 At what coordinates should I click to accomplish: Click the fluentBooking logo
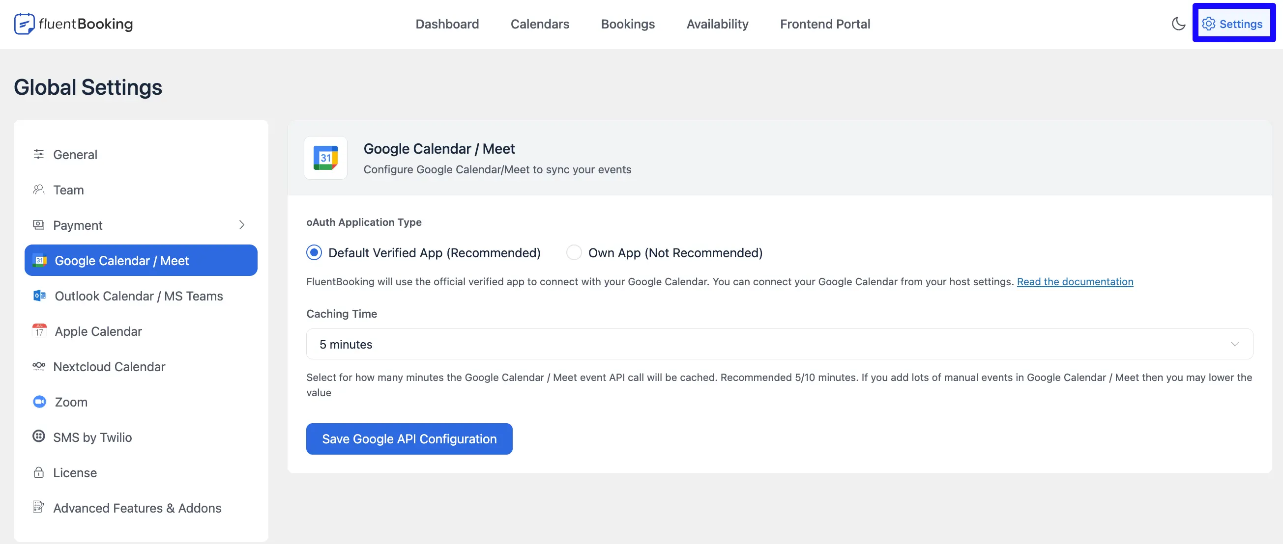coord(74,24)
